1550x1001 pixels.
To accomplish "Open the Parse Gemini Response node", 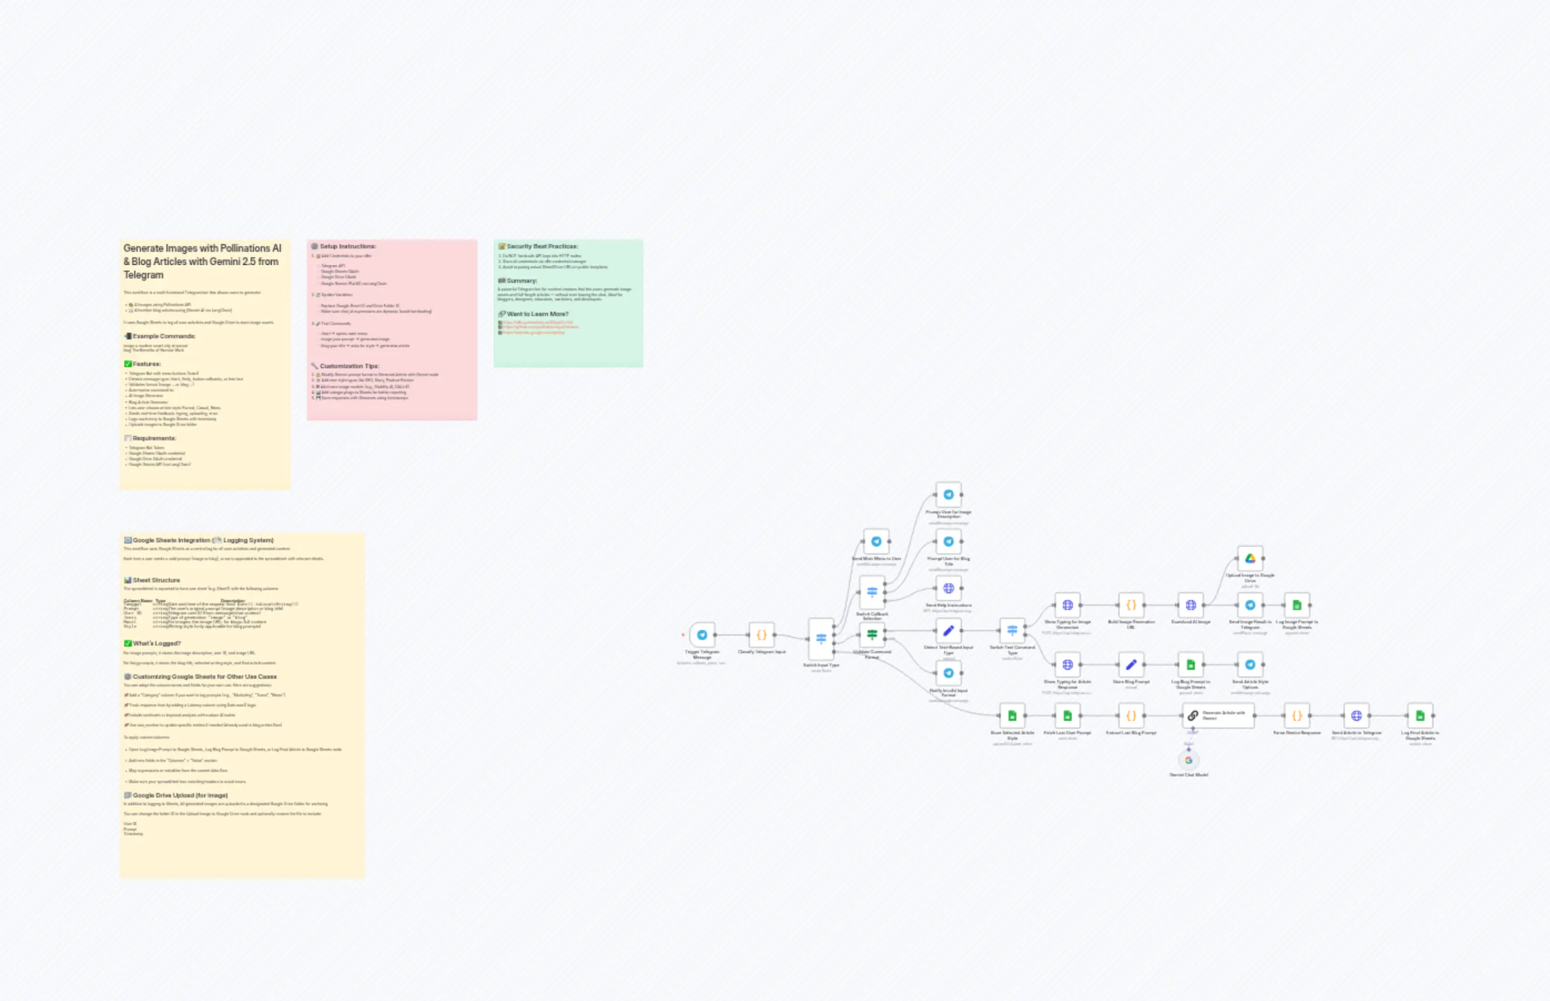I will tap(1297, 715).
